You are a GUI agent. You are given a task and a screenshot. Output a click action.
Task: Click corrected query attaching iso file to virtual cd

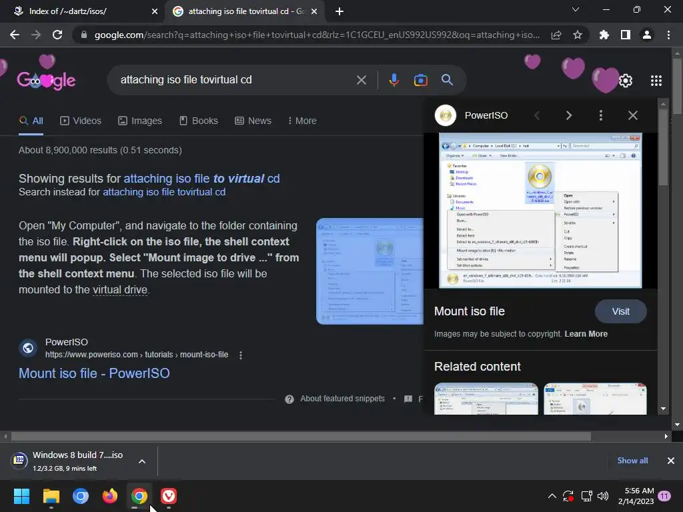(x=201, y=179)
